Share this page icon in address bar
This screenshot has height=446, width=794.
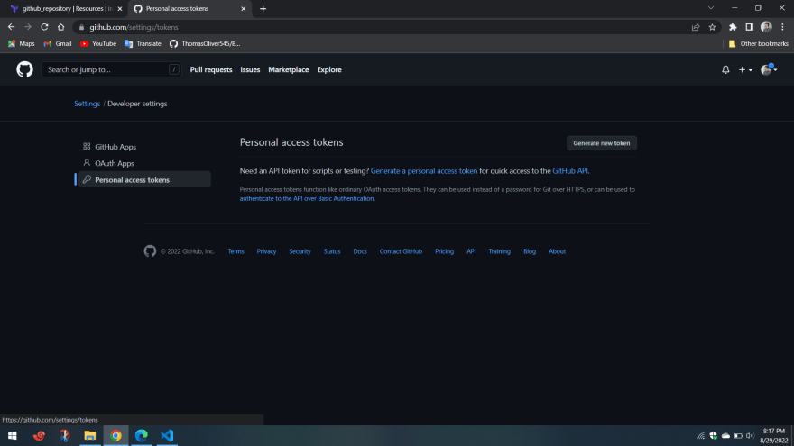tap(696, 27)
